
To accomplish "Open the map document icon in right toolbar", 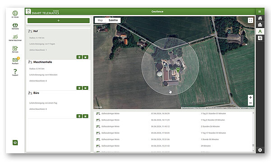I will [x=260, y=38].
